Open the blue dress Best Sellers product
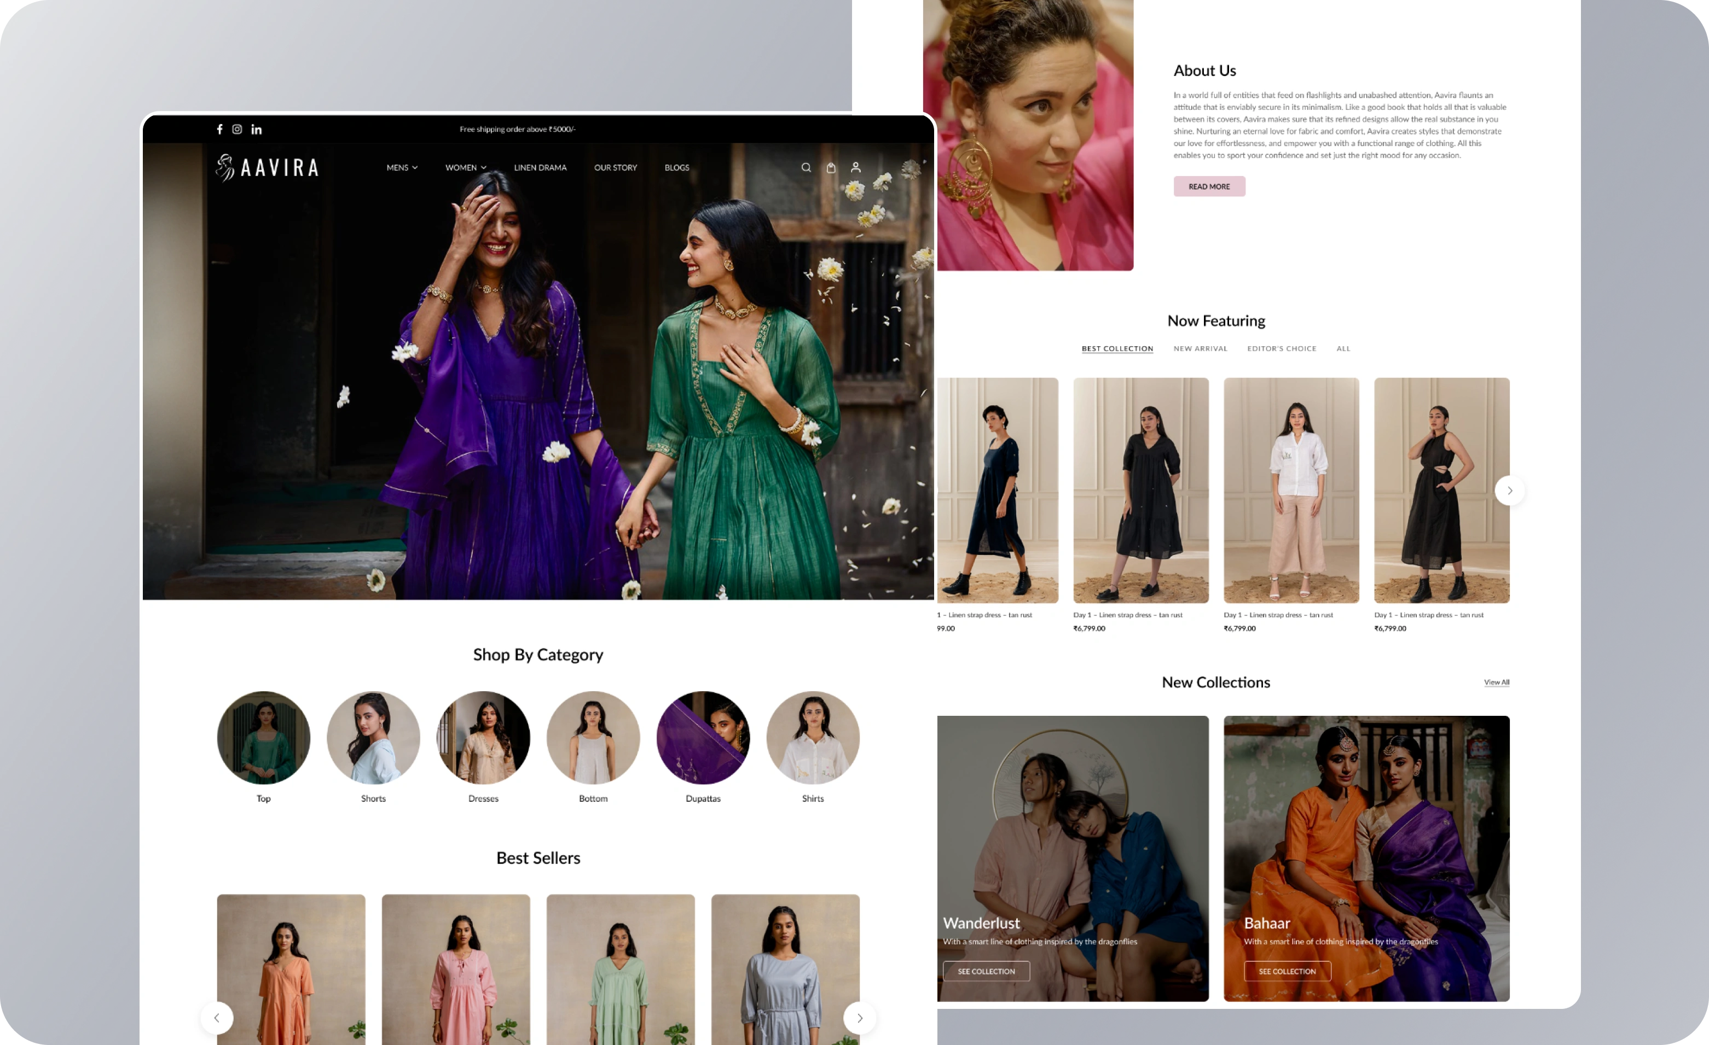Screen dimensions: 1709x1045 click(785, 970)
